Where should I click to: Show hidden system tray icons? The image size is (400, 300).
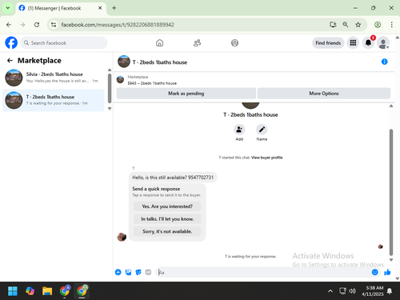click(330, 291)
